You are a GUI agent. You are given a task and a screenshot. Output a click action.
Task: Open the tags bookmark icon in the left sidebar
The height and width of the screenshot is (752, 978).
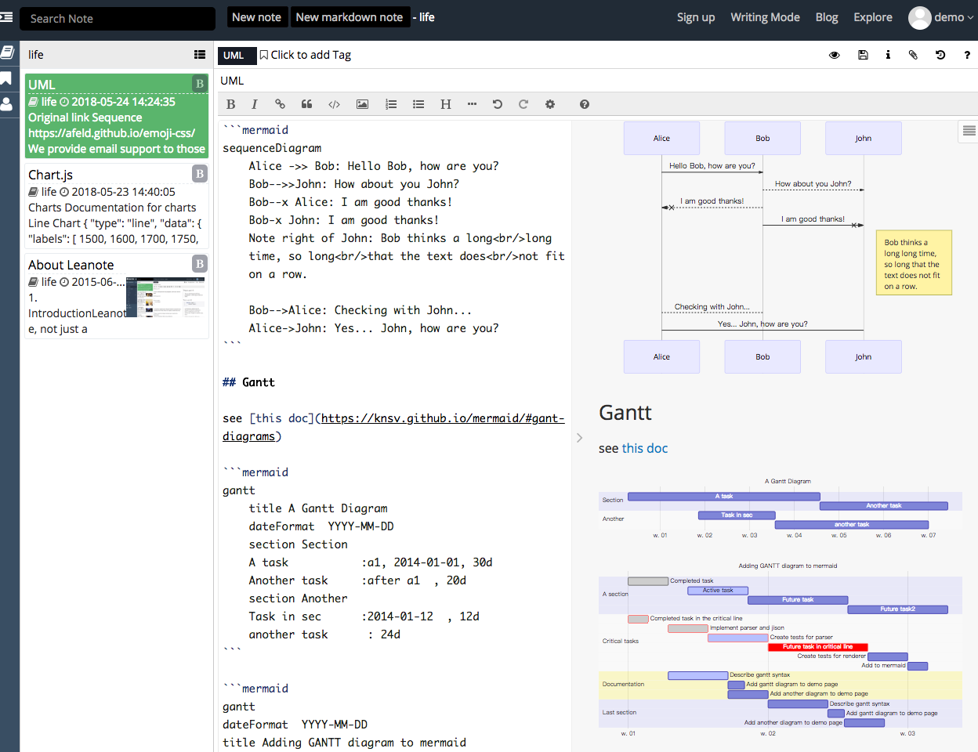click(6, 78)
